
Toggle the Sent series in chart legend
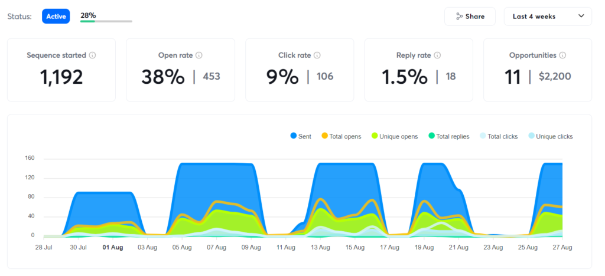(301, 136)
